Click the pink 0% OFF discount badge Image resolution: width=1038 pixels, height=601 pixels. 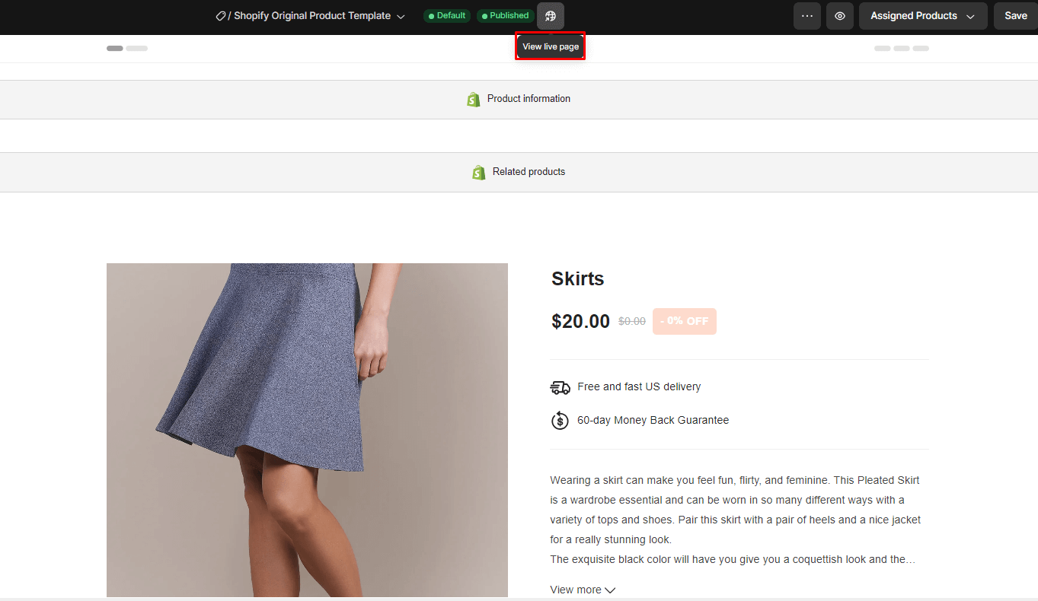[x=684, y=321]
